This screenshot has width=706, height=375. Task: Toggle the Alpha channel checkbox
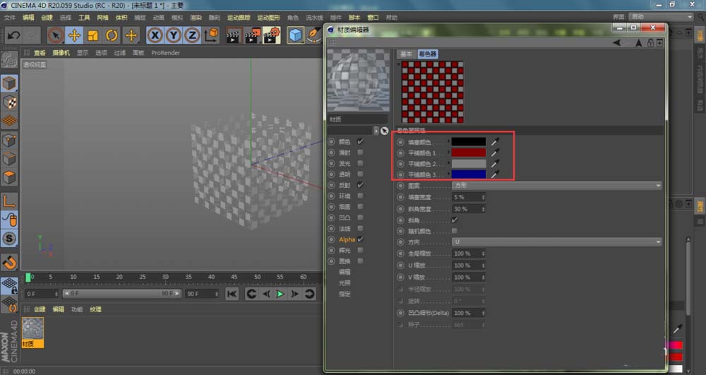[360, 239]
